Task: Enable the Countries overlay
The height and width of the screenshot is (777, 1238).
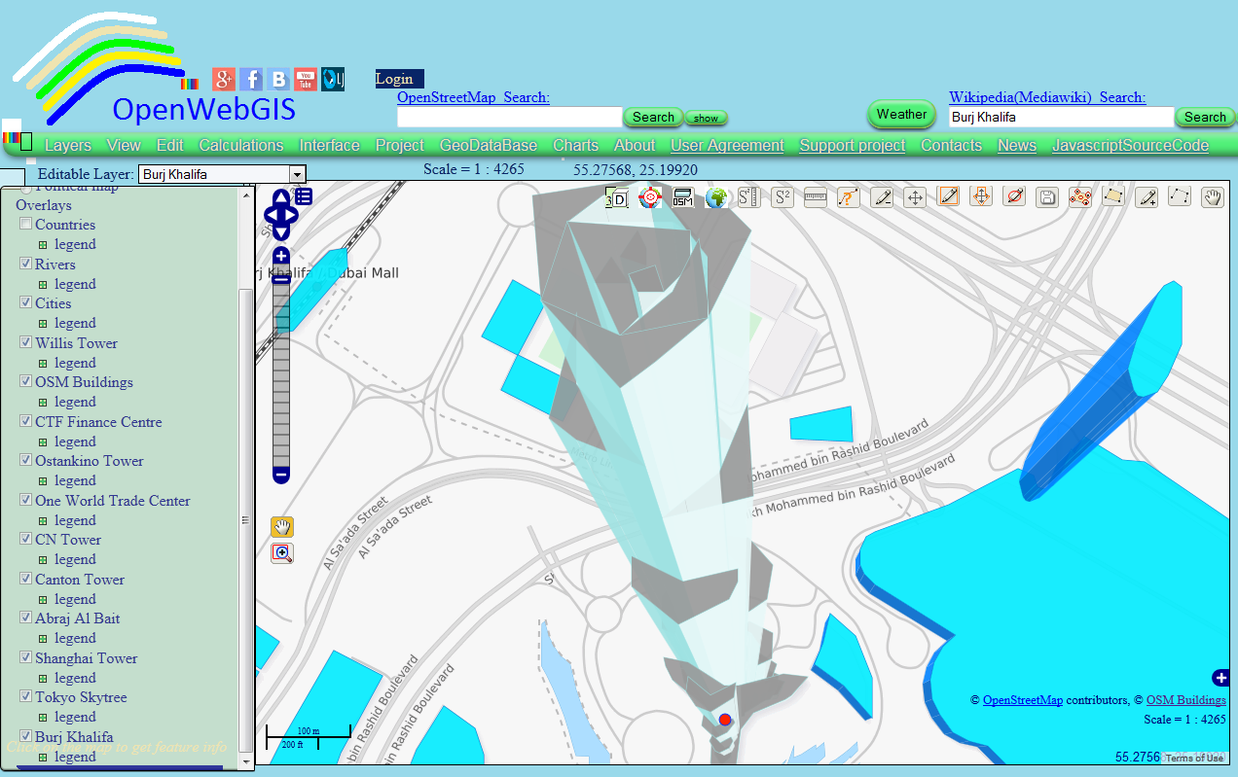Action: click(x=25, y=223)
